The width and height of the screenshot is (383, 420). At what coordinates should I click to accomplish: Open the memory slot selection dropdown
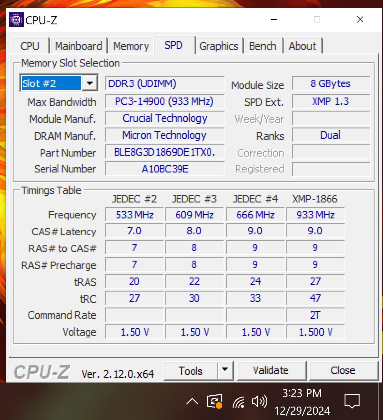90,83
